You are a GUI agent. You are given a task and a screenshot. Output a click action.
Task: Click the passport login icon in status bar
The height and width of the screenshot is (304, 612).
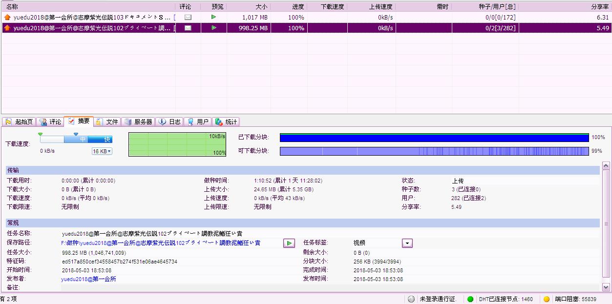pyautogui.click(x=412, y=299)
